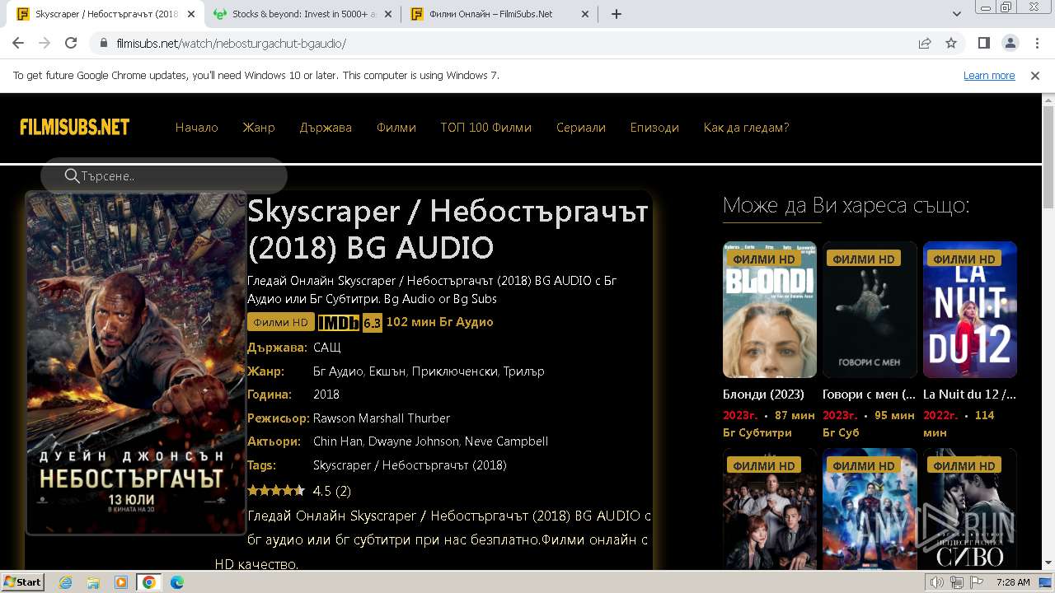Close the Stocks & beyond tab
Viewport: 1055px width, 593px height.
(388, 14)
